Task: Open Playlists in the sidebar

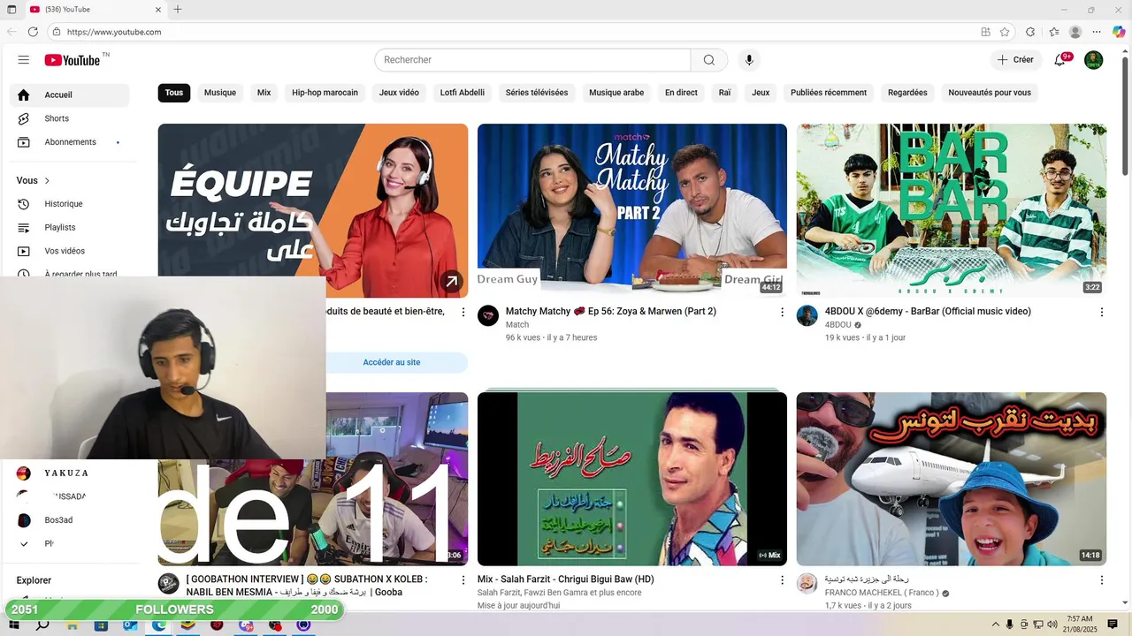Action: click(x=70, y=228)
